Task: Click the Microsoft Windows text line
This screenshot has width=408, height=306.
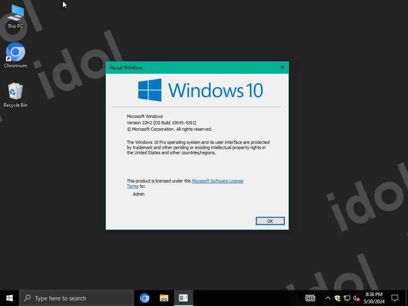Action: click(x=145, y=116)
